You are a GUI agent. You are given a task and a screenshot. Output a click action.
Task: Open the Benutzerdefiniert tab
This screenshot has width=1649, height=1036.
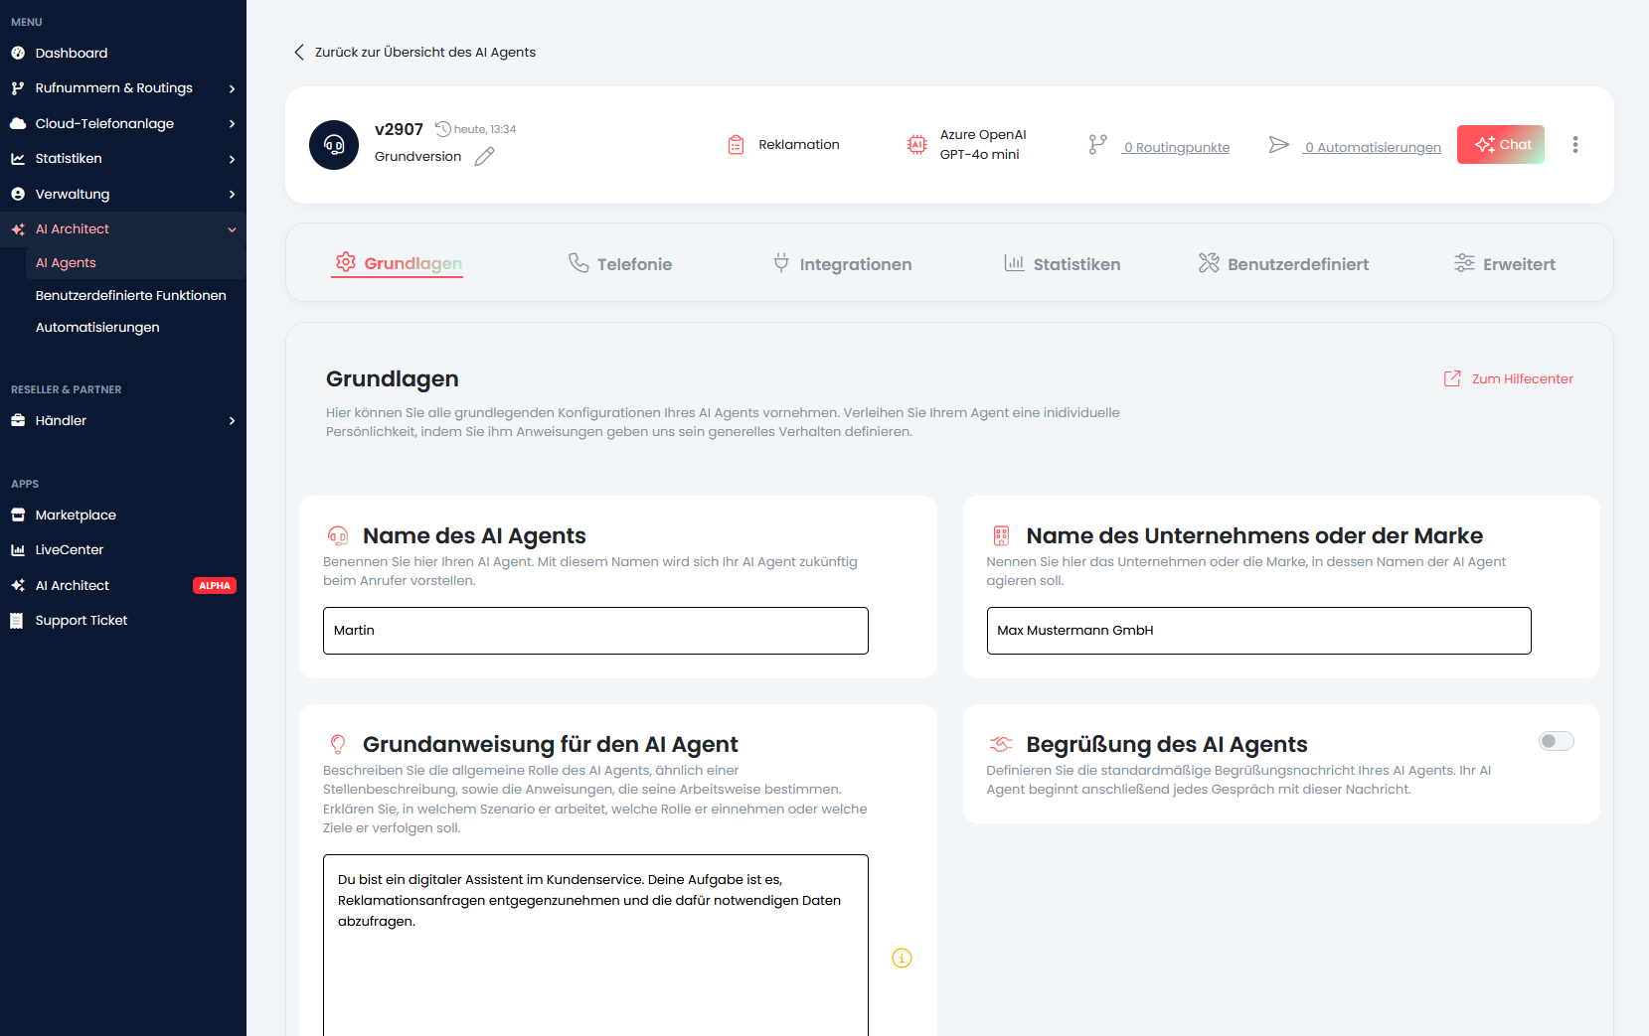coord(1283,263)
